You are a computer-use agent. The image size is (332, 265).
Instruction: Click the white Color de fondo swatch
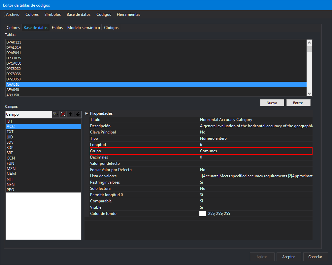(203, 214)
